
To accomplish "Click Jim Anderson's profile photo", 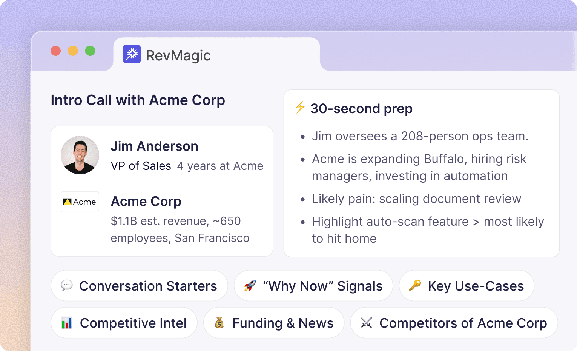I will pos(80,155).
